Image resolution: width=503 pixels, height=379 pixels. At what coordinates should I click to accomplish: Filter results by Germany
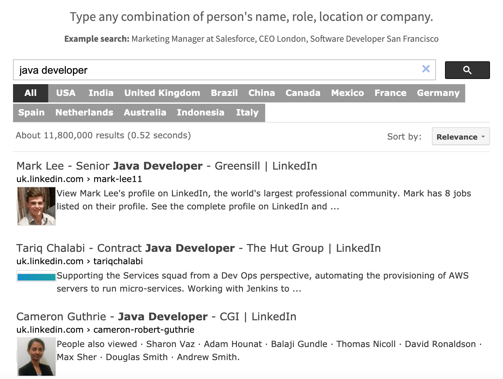(x=438, y=93)
